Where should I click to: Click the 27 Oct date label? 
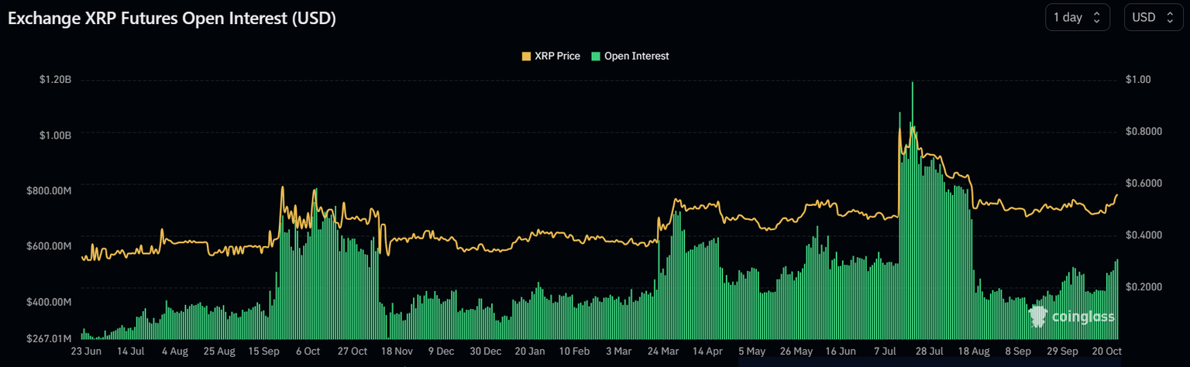[353, 352]
